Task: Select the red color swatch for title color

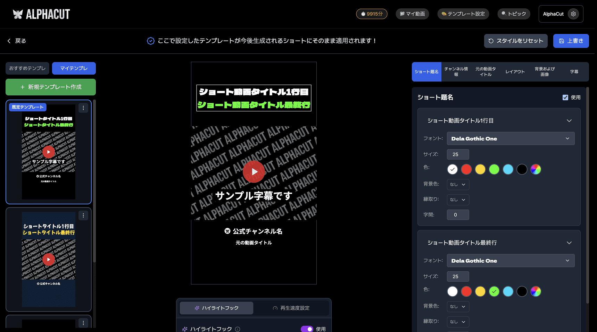Action: [466, 169]
